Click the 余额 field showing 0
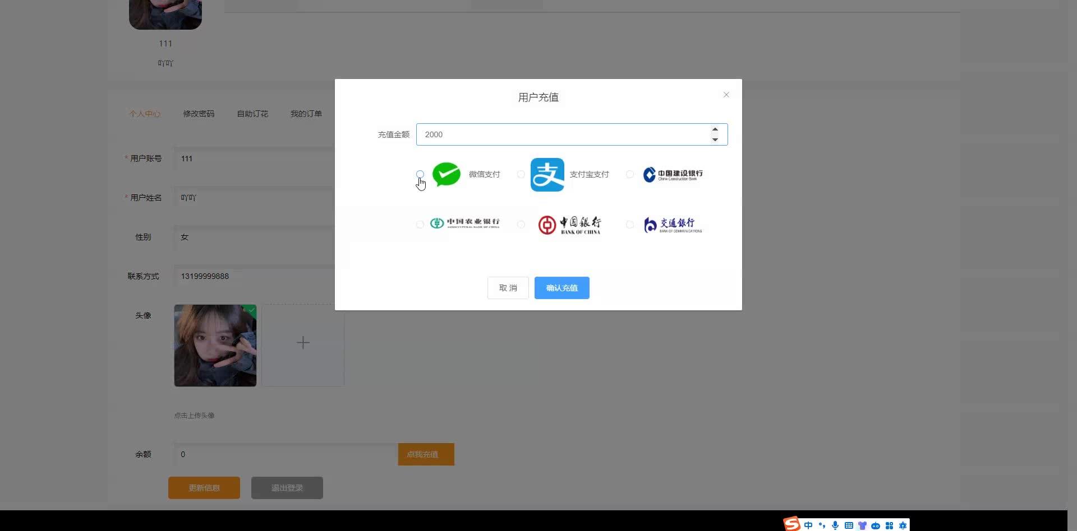1077x531 pixels. click(286, 454)
